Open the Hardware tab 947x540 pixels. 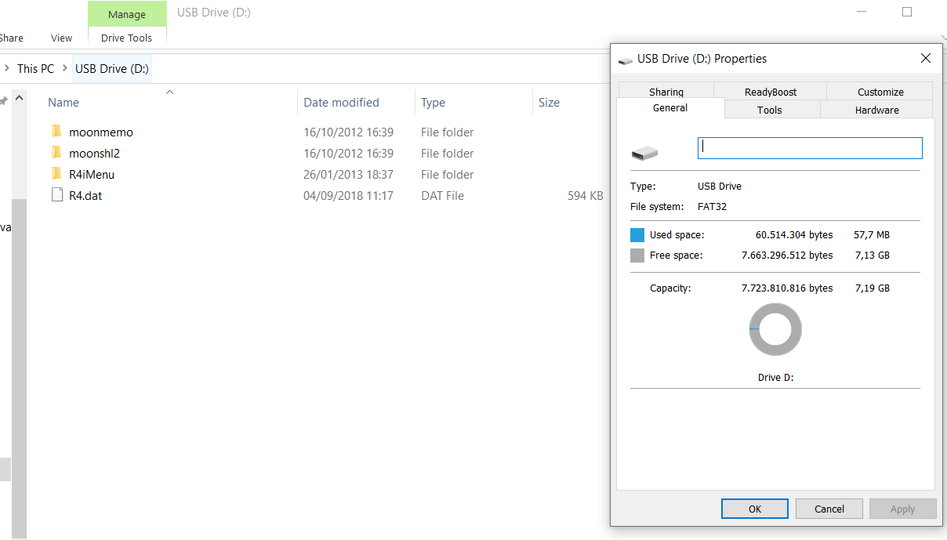click(x=876, y=110)
